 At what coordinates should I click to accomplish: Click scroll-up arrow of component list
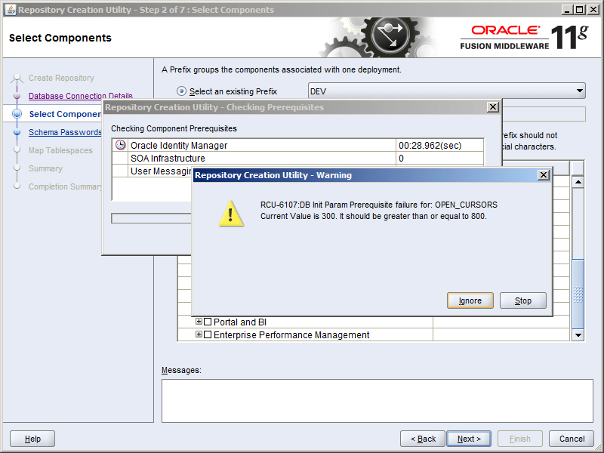(578, 182)
